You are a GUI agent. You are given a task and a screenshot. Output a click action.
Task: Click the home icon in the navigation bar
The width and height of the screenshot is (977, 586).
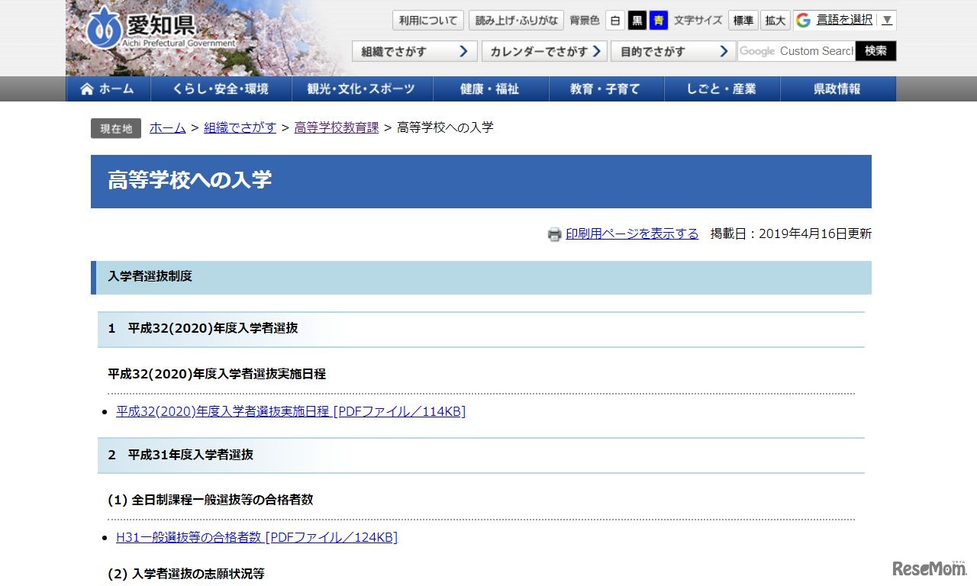tap(86, 89)
